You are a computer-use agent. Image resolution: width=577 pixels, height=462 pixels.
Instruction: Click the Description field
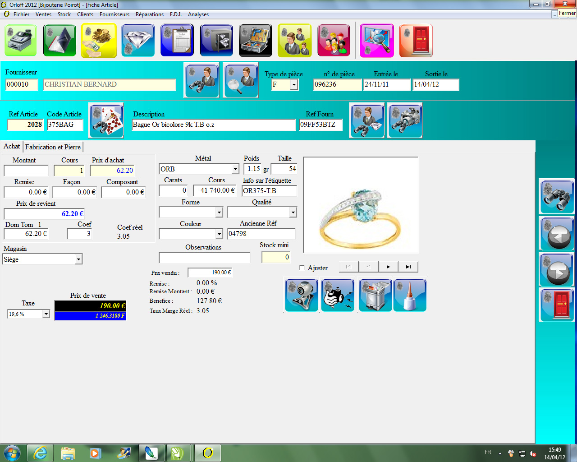click(x=214, y=125)
